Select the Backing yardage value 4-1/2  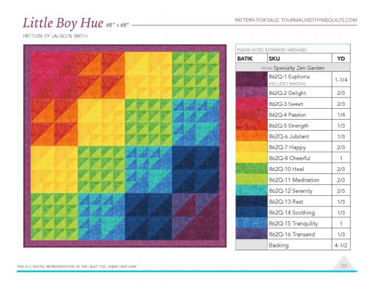[x=340, y=245]
